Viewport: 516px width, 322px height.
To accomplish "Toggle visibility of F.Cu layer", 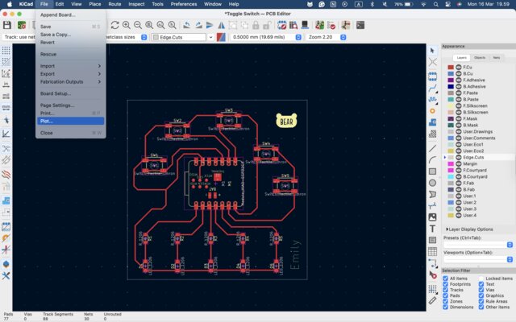I will coord(459,67).
